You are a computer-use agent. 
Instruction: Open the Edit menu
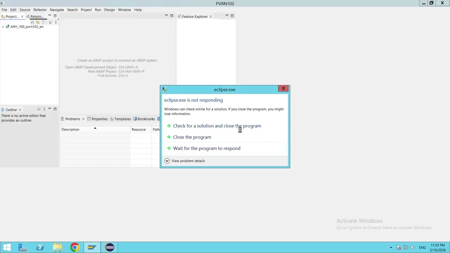coord(13,10)
